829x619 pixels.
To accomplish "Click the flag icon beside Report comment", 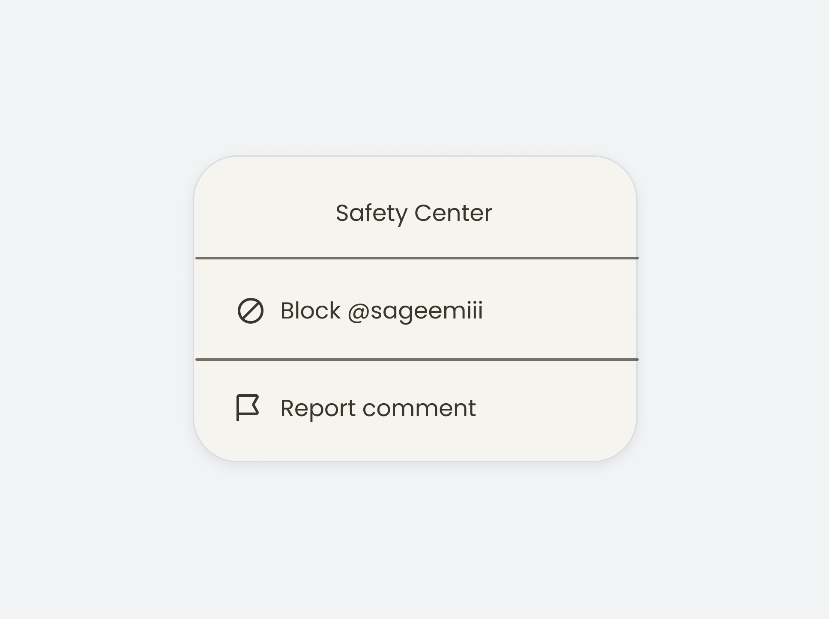I will (248, 407).
